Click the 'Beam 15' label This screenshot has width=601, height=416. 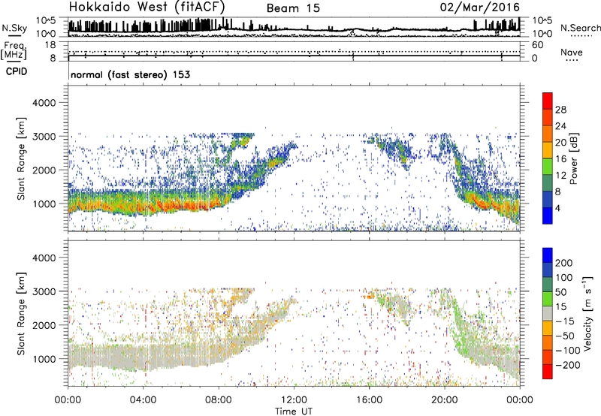[x=293, y=8]
